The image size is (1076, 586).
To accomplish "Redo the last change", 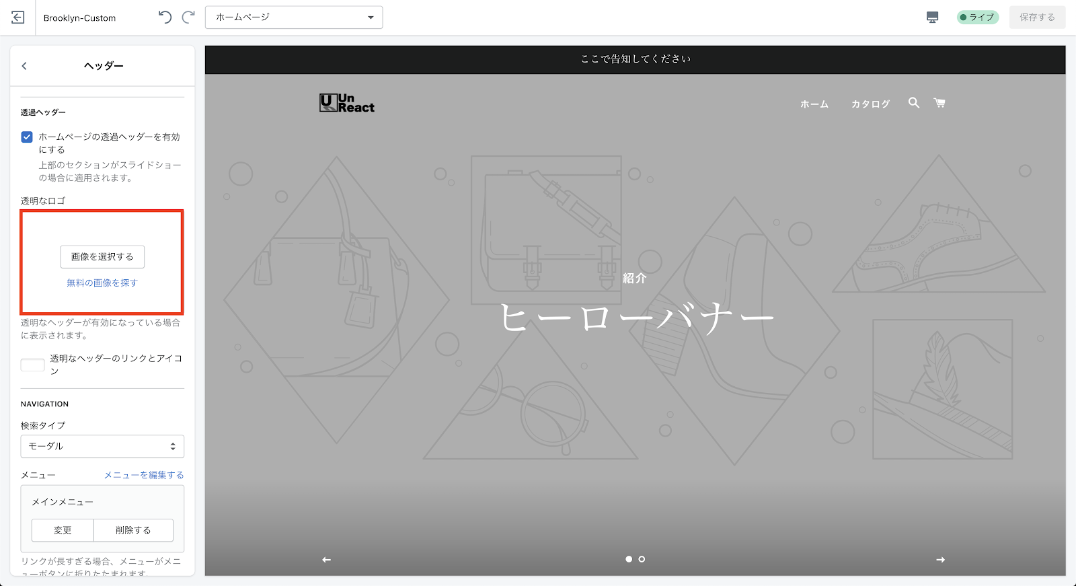I will (x=188, y=17).
